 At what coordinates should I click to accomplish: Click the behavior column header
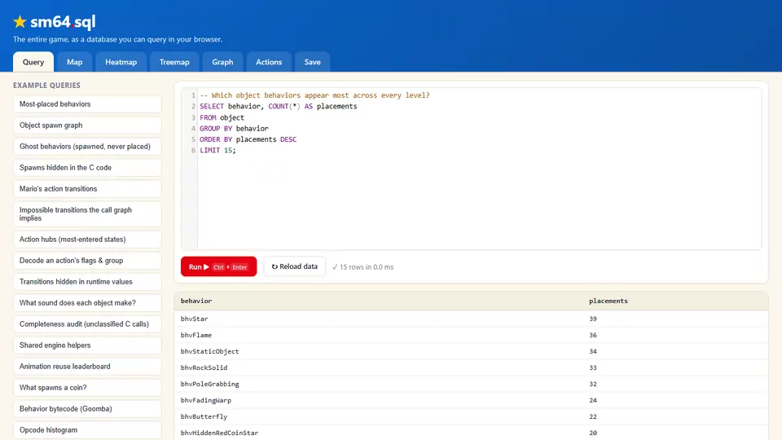196,301
